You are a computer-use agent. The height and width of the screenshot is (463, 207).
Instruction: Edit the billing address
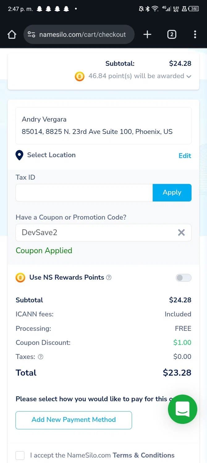pyautogui.click(x=185, y=156)
